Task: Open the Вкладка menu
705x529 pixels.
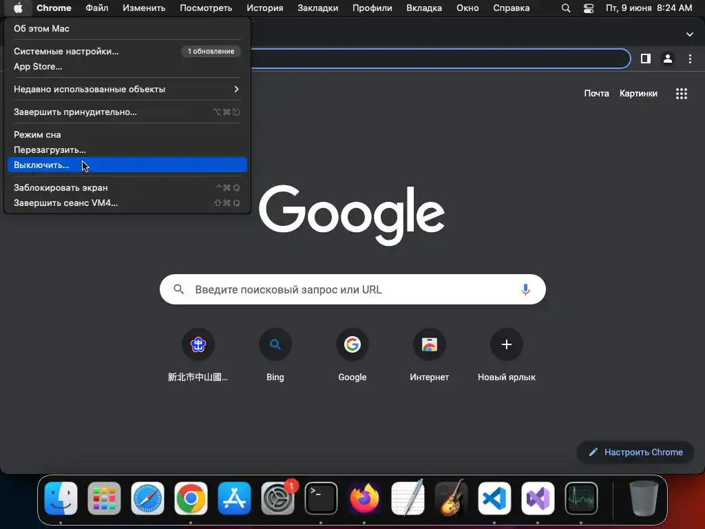Action: [424, 8]
